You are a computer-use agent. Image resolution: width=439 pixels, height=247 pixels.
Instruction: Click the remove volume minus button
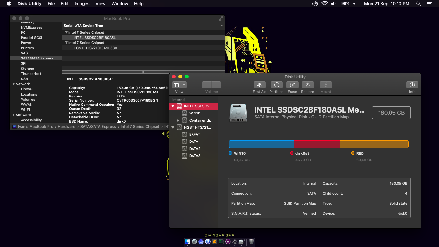point(216,85)
